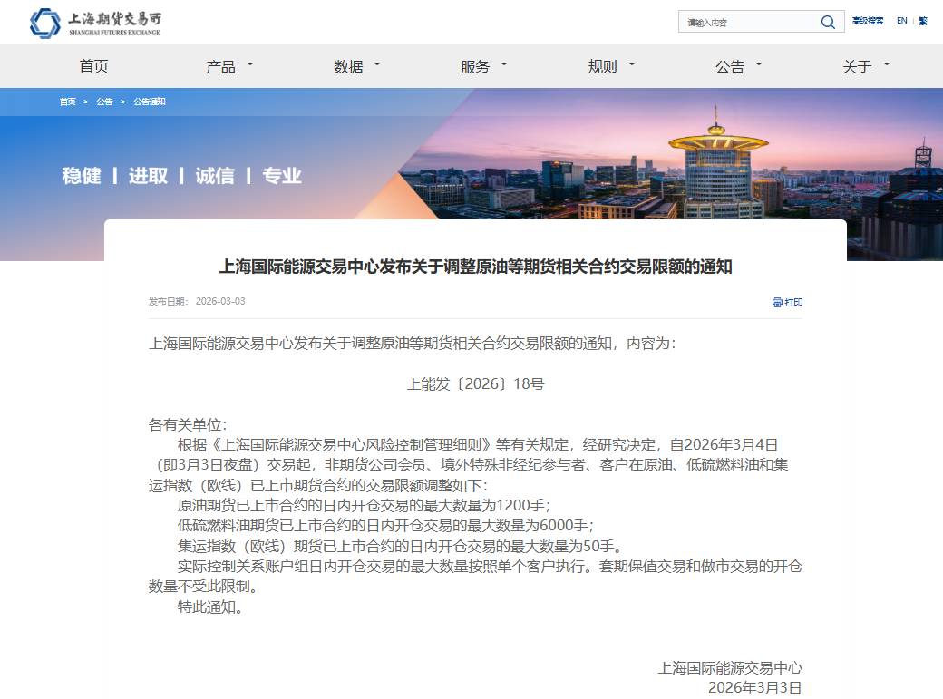This screenshot has width=943, height=699.
Task: Click the signature 上海国际能源交易中心
Action: point(730,667)
